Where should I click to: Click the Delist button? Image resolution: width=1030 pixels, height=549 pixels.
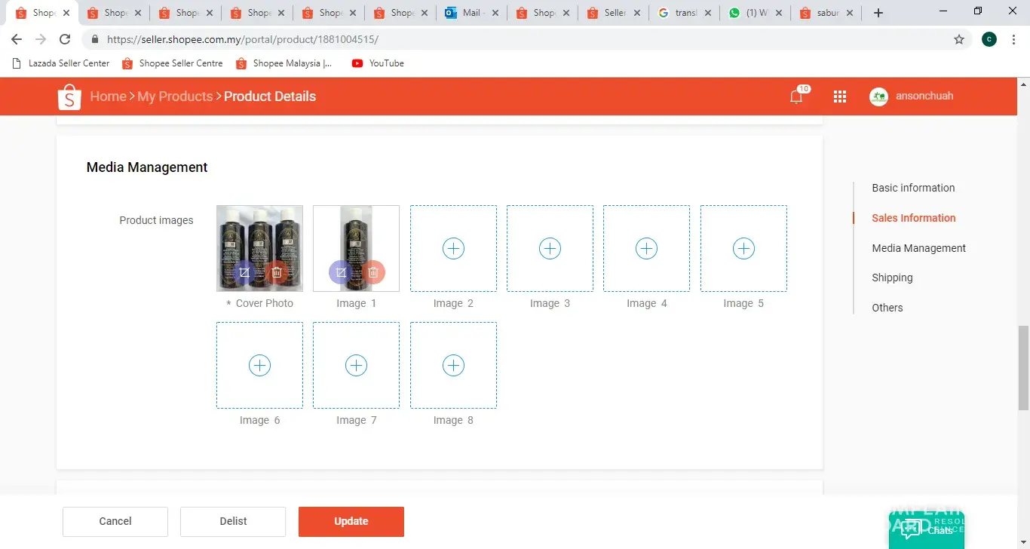click(x=233, y=521)
